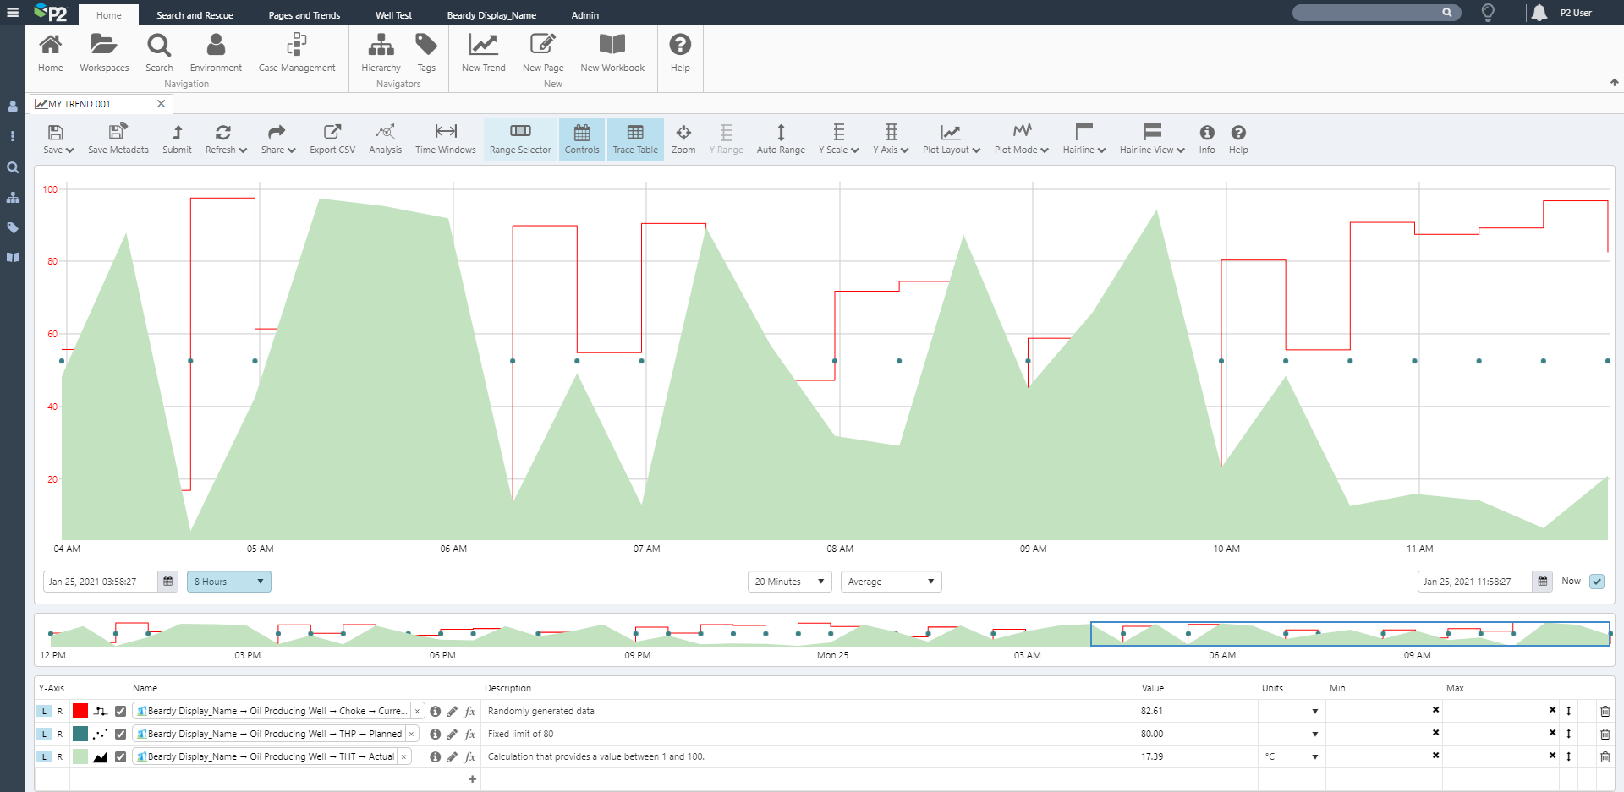Viewport: 1624px width, 792px height.
Task: Uncheck the Now checkbox
Action: [x=1596, y=582]
